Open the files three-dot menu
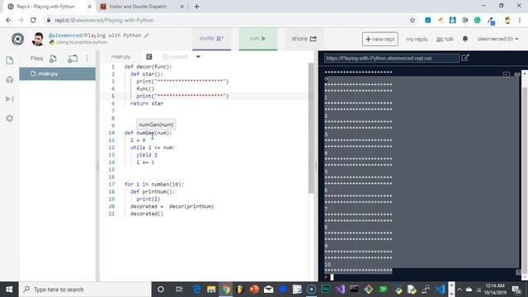This screenshot has width=528, height=297. click(x=87, y=59)
